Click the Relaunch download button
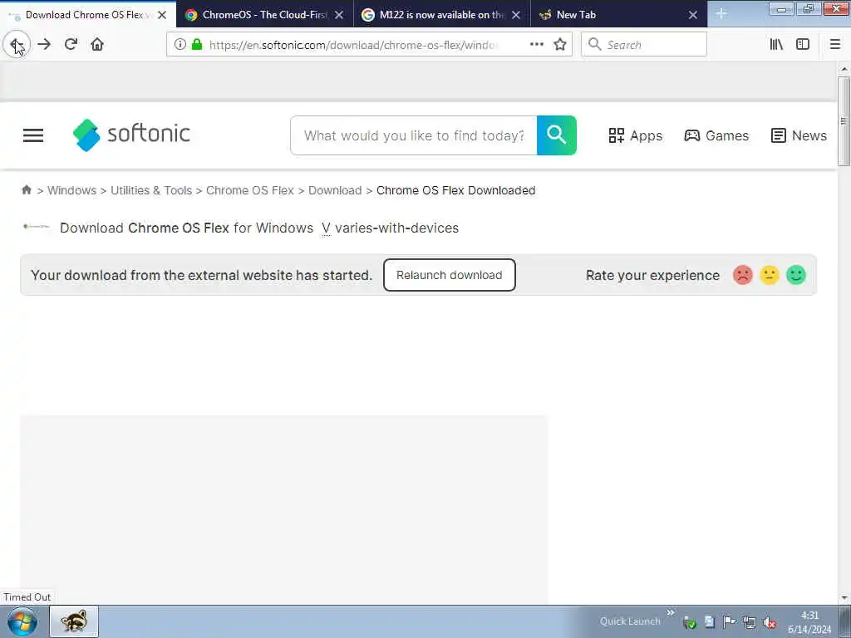The image size is (851, 638). click(450, 275)
